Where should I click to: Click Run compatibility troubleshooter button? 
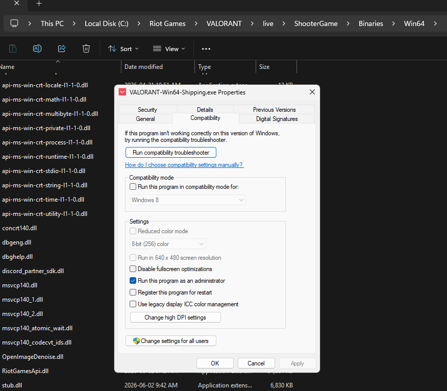pyautogui.click(x=171, y=152)
